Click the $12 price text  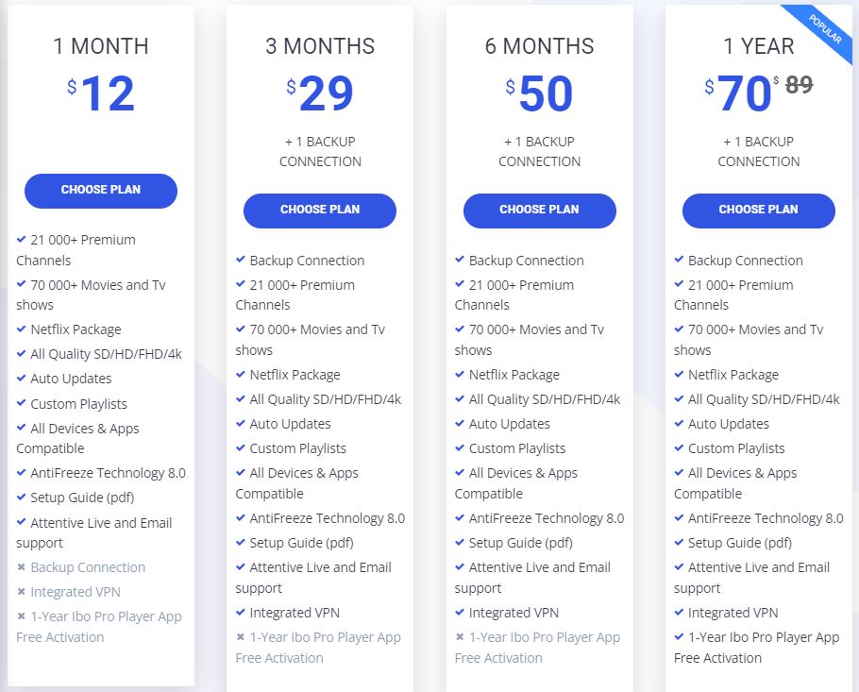[x=101, y=93]
